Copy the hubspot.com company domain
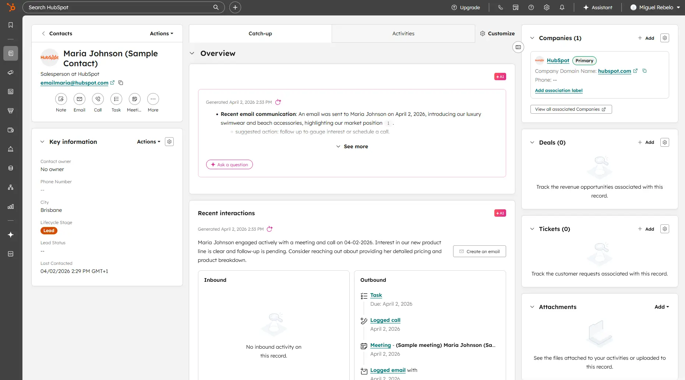685x380 pixels. tap(645, 71)
